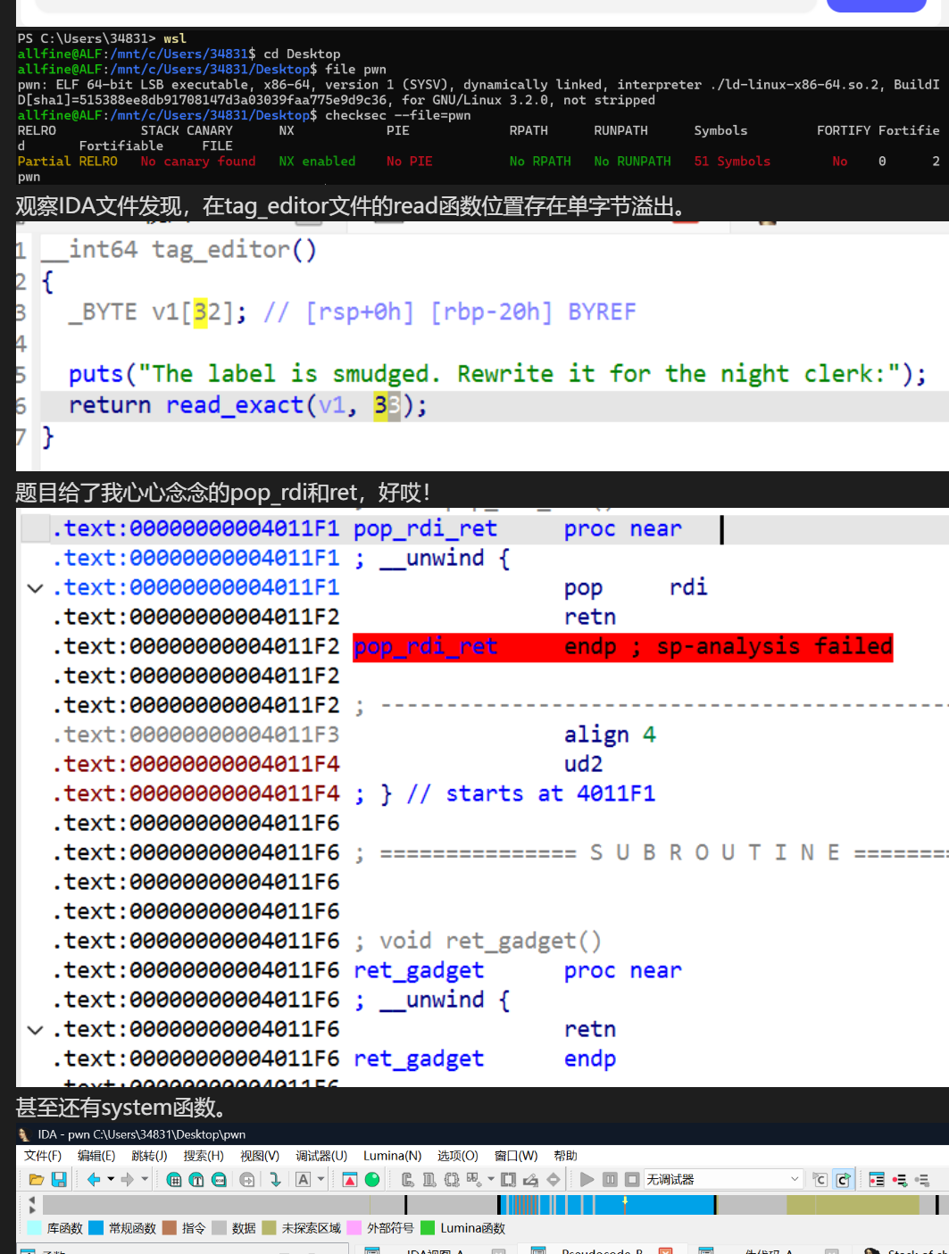Viewport: 949px width, 1254px height.
Task: Click the teal down-turn arrow icon
Action: coord(275,1180)
